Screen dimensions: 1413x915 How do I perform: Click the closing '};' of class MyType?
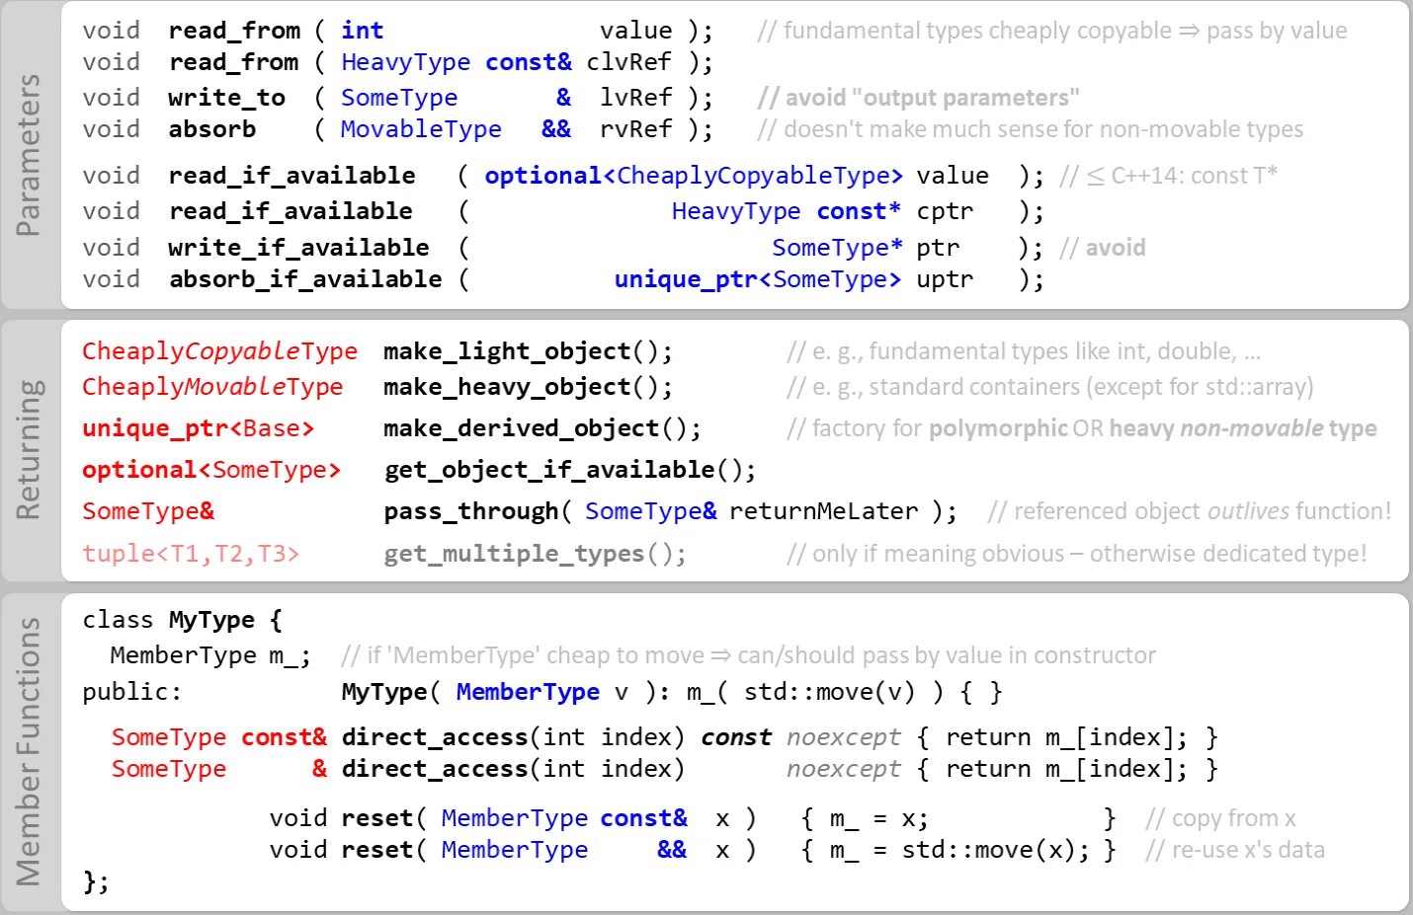tap(96, 880)
